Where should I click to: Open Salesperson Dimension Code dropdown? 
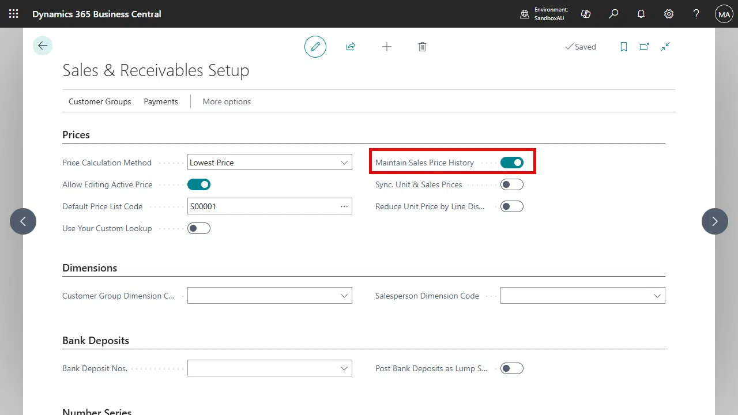click(657, 296)
